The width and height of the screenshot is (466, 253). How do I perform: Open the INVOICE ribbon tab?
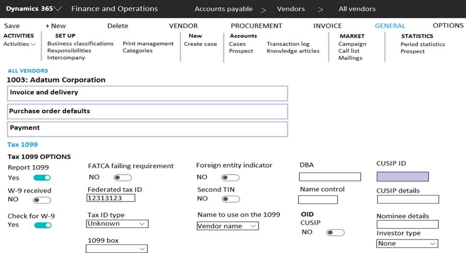327,26
